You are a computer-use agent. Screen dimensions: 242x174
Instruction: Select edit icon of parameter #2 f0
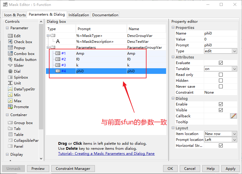pos(58,59)
